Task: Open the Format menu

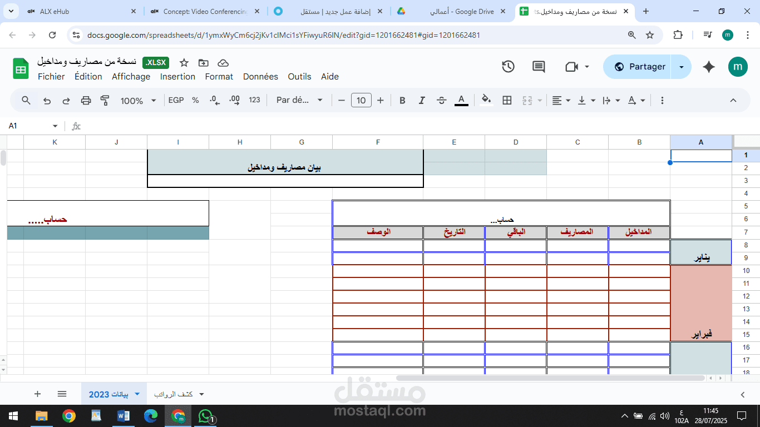Action: (219, 77)
